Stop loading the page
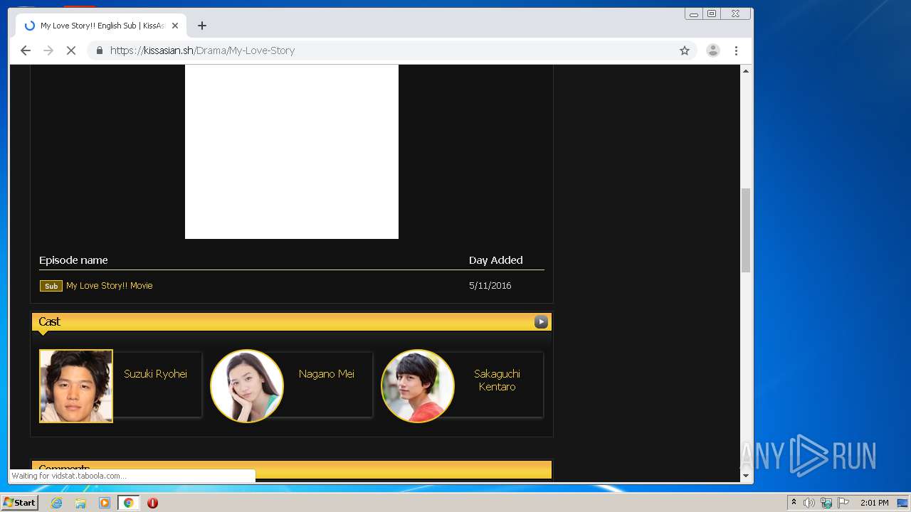The width and height of the screenshot is (911, 512). [x=71, y=50]
